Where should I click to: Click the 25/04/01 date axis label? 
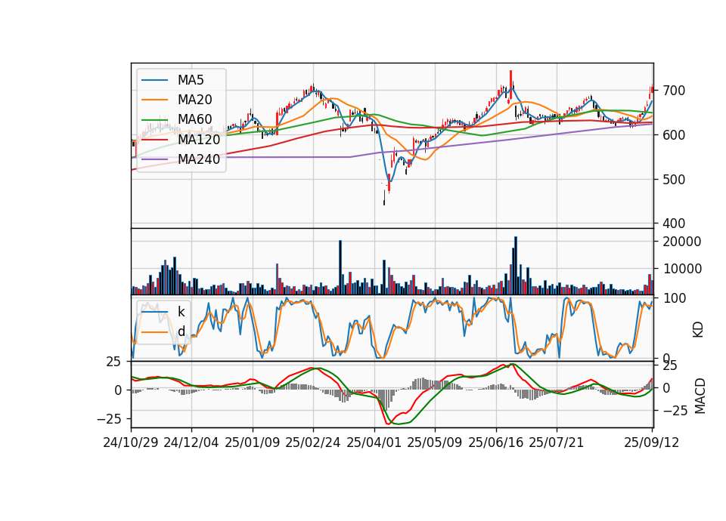click(x=374, y=442)
